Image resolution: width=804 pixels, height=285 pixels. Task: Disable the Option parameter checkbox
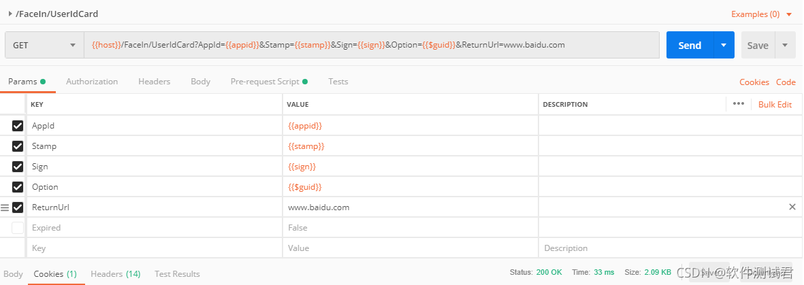pos(18,187)
